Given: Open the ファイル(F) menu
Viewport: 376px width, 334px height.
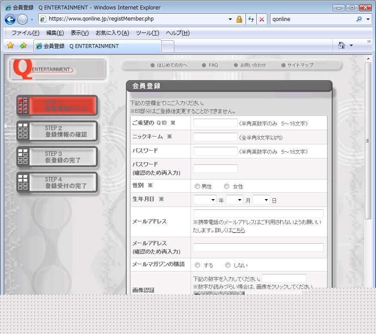Looking at the screenshot, I should (x=25, y=33).
